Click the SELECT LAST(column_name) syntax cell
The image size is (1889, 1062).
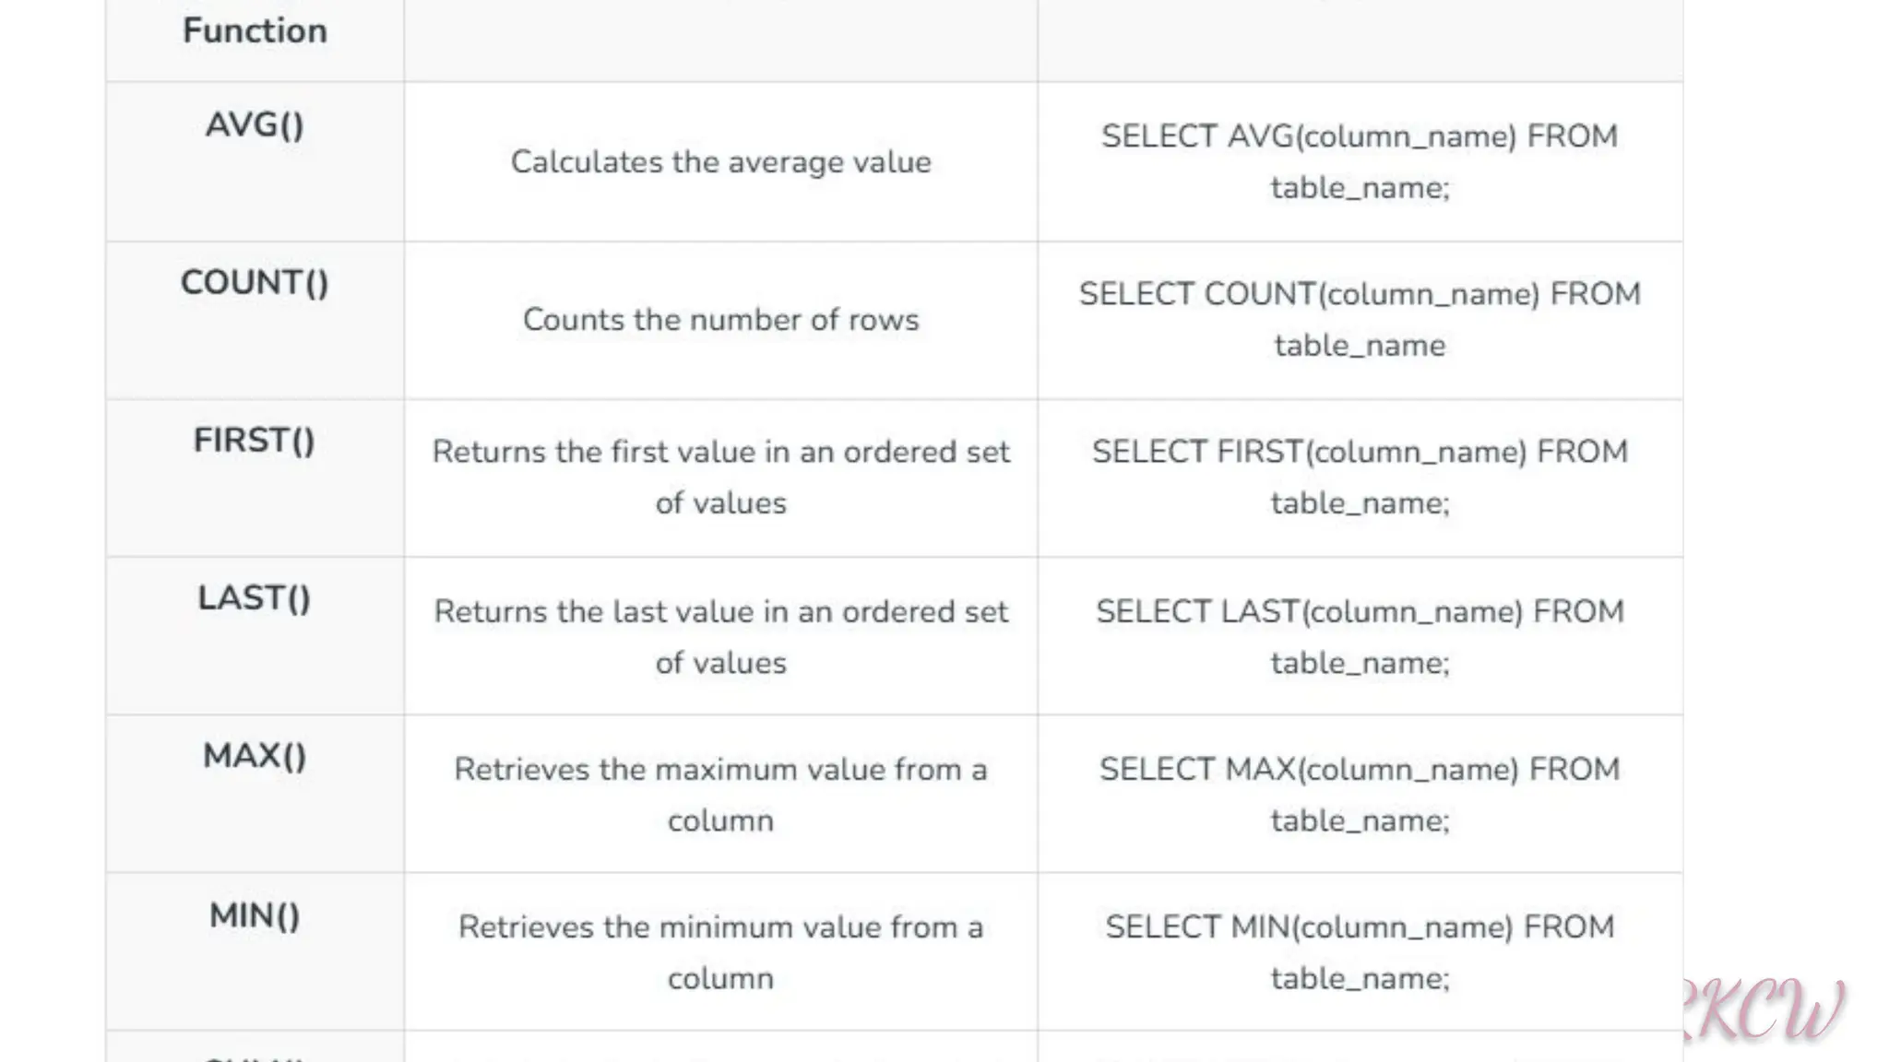tap(1360, 636)
